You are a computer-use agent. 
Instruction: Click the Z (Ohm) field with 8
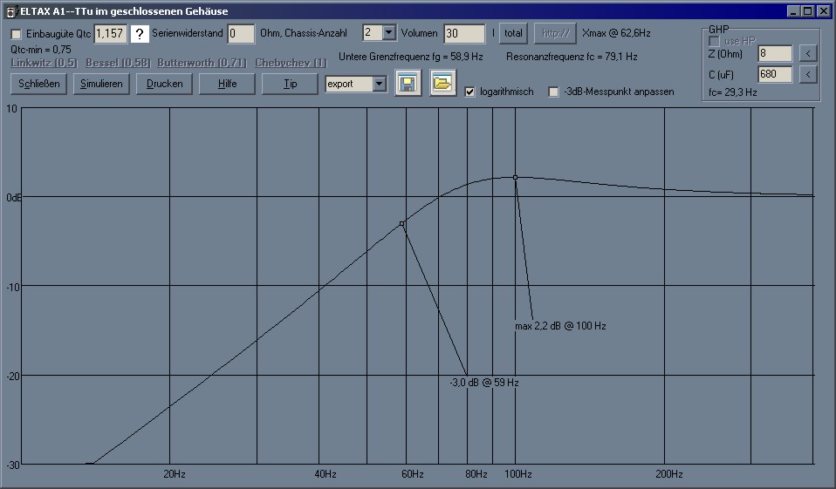pyautogui.click(x=775, y=53)
